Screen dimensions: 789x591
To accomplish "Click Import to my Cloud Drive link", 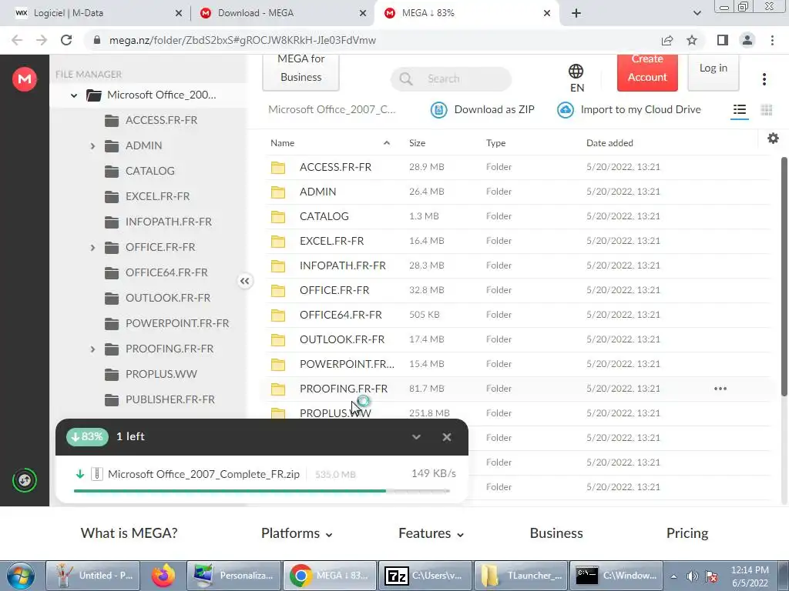I will coord(640,109).
